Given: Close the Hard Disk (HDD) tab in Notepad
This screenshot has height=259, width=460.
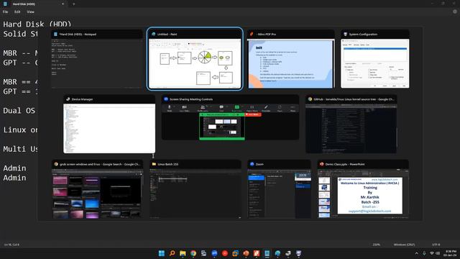Looking at the screenshot, I should (x=63, y=4).
